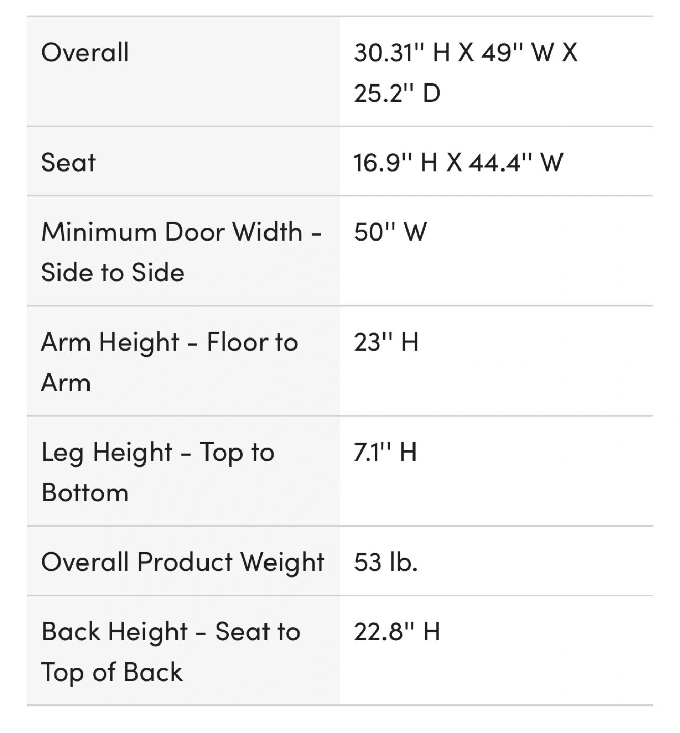Click the Leg Height label text

(x=107, y=453)
